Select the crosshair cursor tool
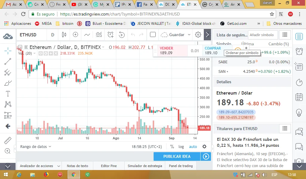Image resolution: width=306 pixels, height=179 pixels. point(8,51)
